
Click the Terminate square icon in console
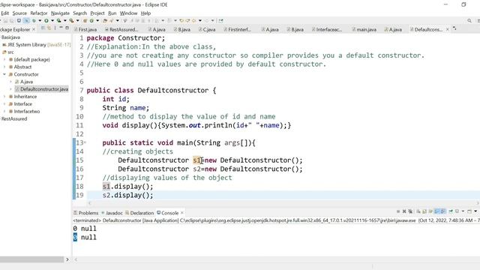(398, 211)
